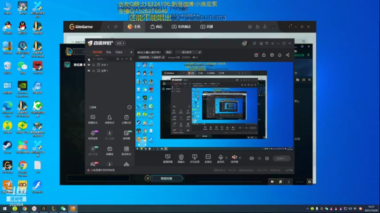Toggle the lock on the 全屏 1 source
The height and width of the screenshot is (213, 380).
[94, 71]
